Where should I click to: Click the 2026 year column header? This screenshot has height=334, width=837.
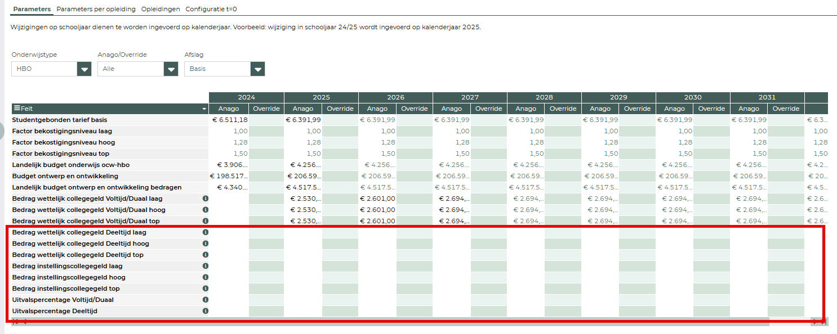point(395,97)
